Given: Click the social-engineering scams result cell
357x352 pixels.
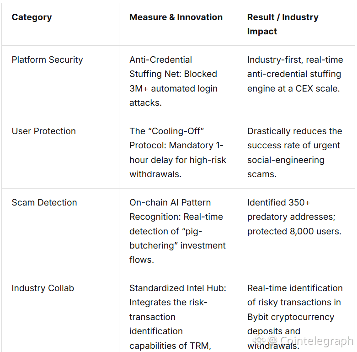Looking at the screenshot, I should pos(295,152).
